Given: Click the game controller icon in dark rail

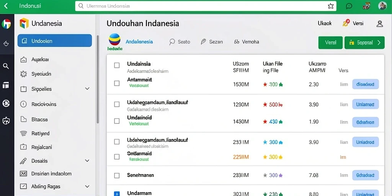Looking at the screenshot, I should (6, 121).
